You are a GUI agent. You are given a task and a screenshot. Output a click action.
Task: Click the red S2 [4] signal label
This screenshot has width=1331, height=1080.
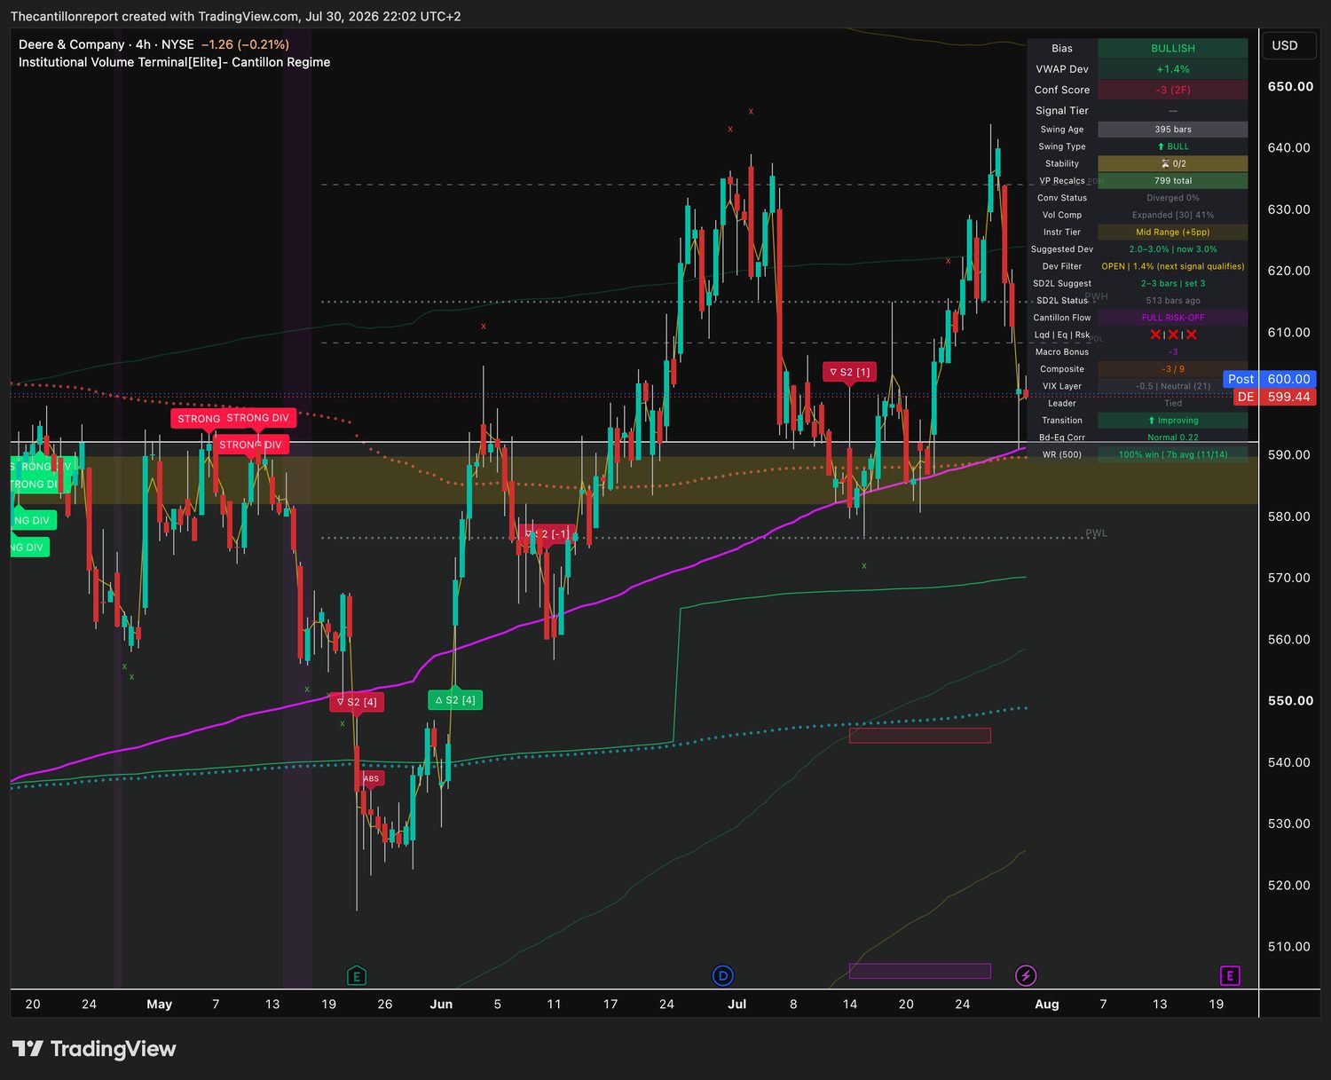[x=358, y=702]
